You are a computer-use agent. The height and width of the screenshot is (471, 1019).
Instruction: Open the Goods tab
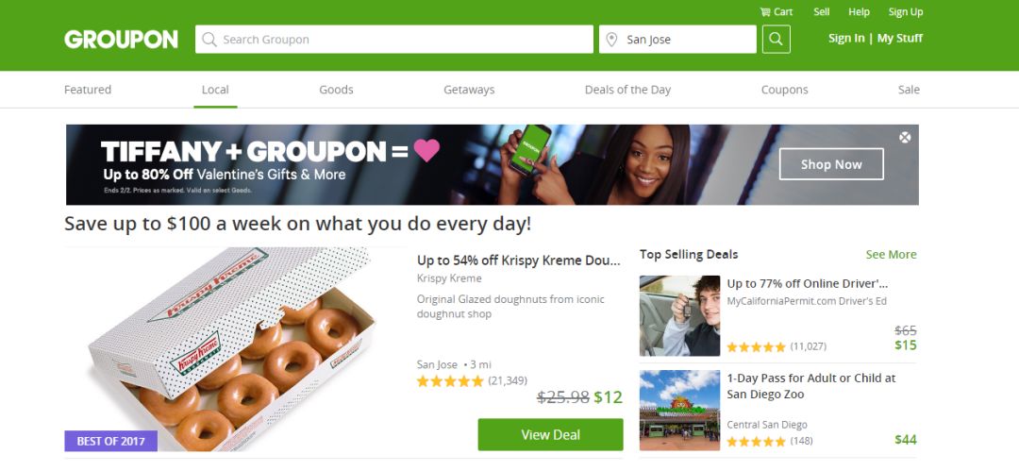coord(336,90)
